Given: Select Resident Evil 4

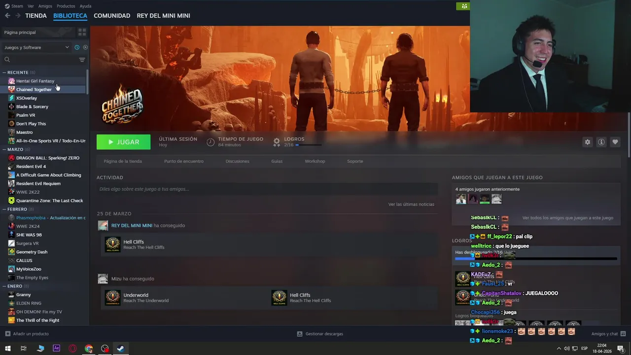Looking at the screenshot, I should pos(31,167).
